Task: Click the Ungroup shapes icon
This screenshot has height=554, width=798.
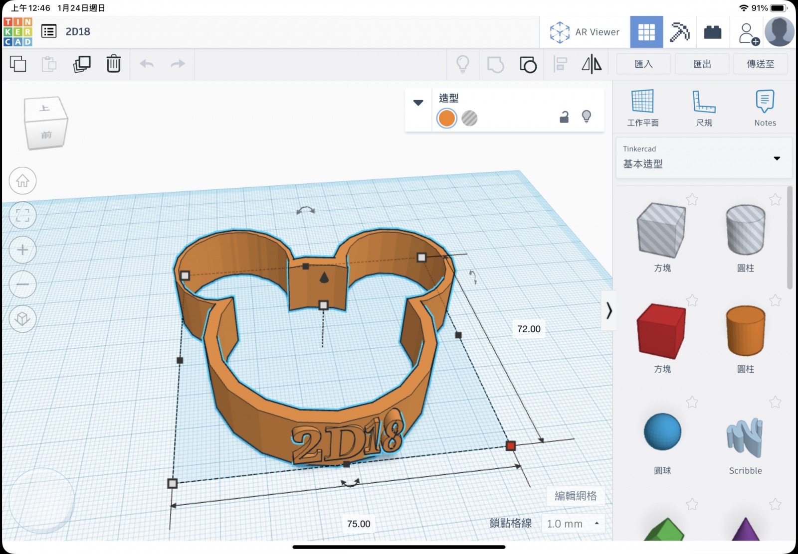Action: [528, 64]
